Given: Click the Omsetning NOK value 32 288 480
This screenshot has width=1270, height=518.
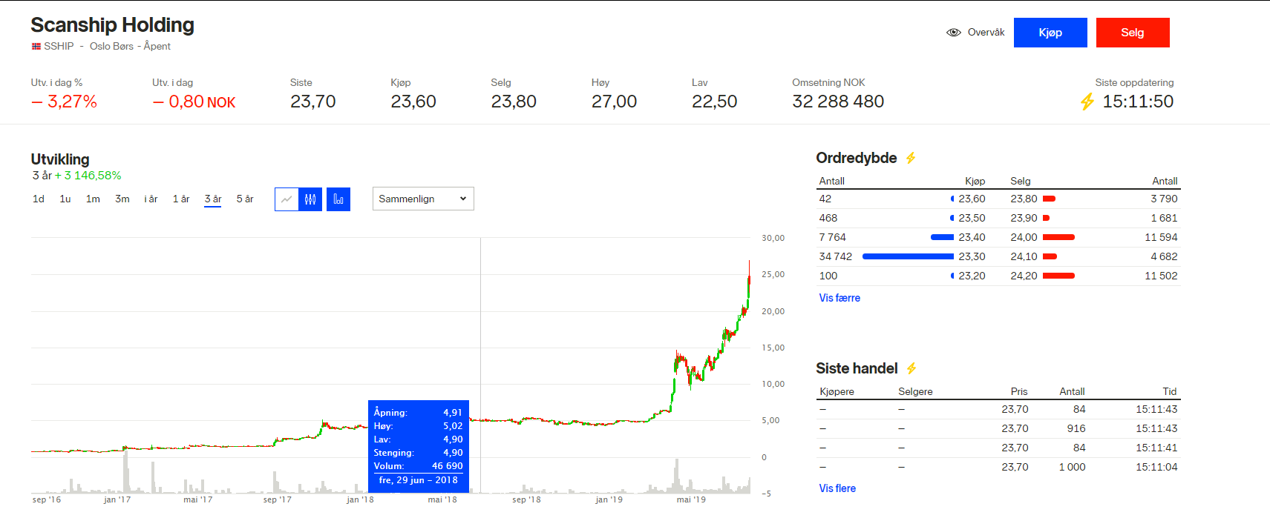Looking at the screenshot, I should (x=838, y=102).
